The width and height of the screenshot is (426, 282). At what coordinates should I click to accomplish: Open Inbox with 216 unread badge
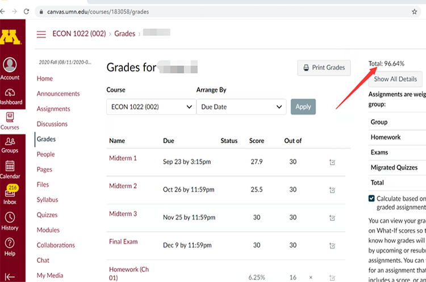click(x=10, y=195)
